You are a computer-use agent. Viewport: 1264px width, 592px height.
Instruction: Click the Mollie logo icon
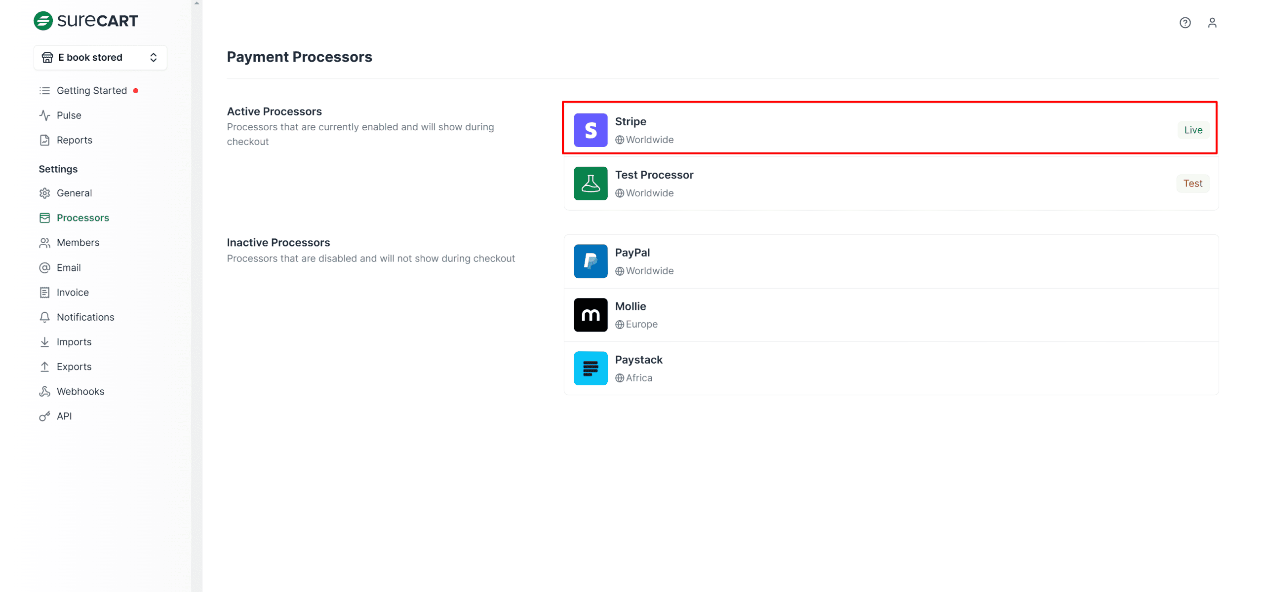[590, 315]
